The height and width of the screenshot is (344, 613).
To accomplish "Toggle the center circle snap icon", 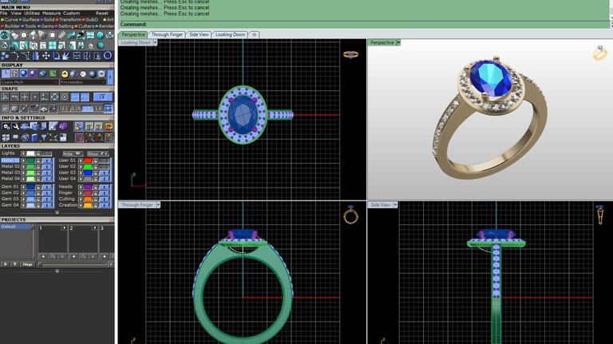I will pos(65,97).
